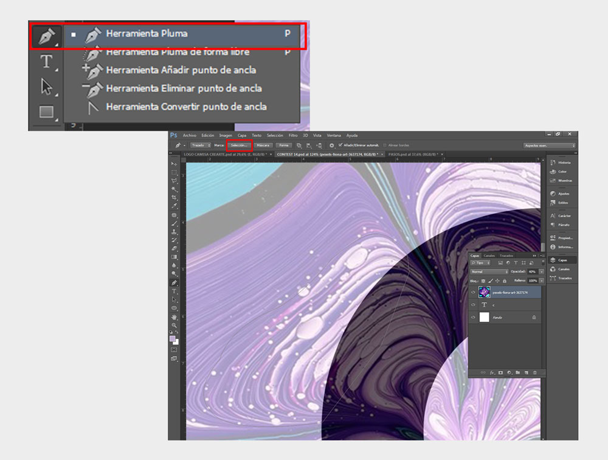Open the Normal blend mode dropdown
Screen dimensions: 608x460
tap(489, 272)
